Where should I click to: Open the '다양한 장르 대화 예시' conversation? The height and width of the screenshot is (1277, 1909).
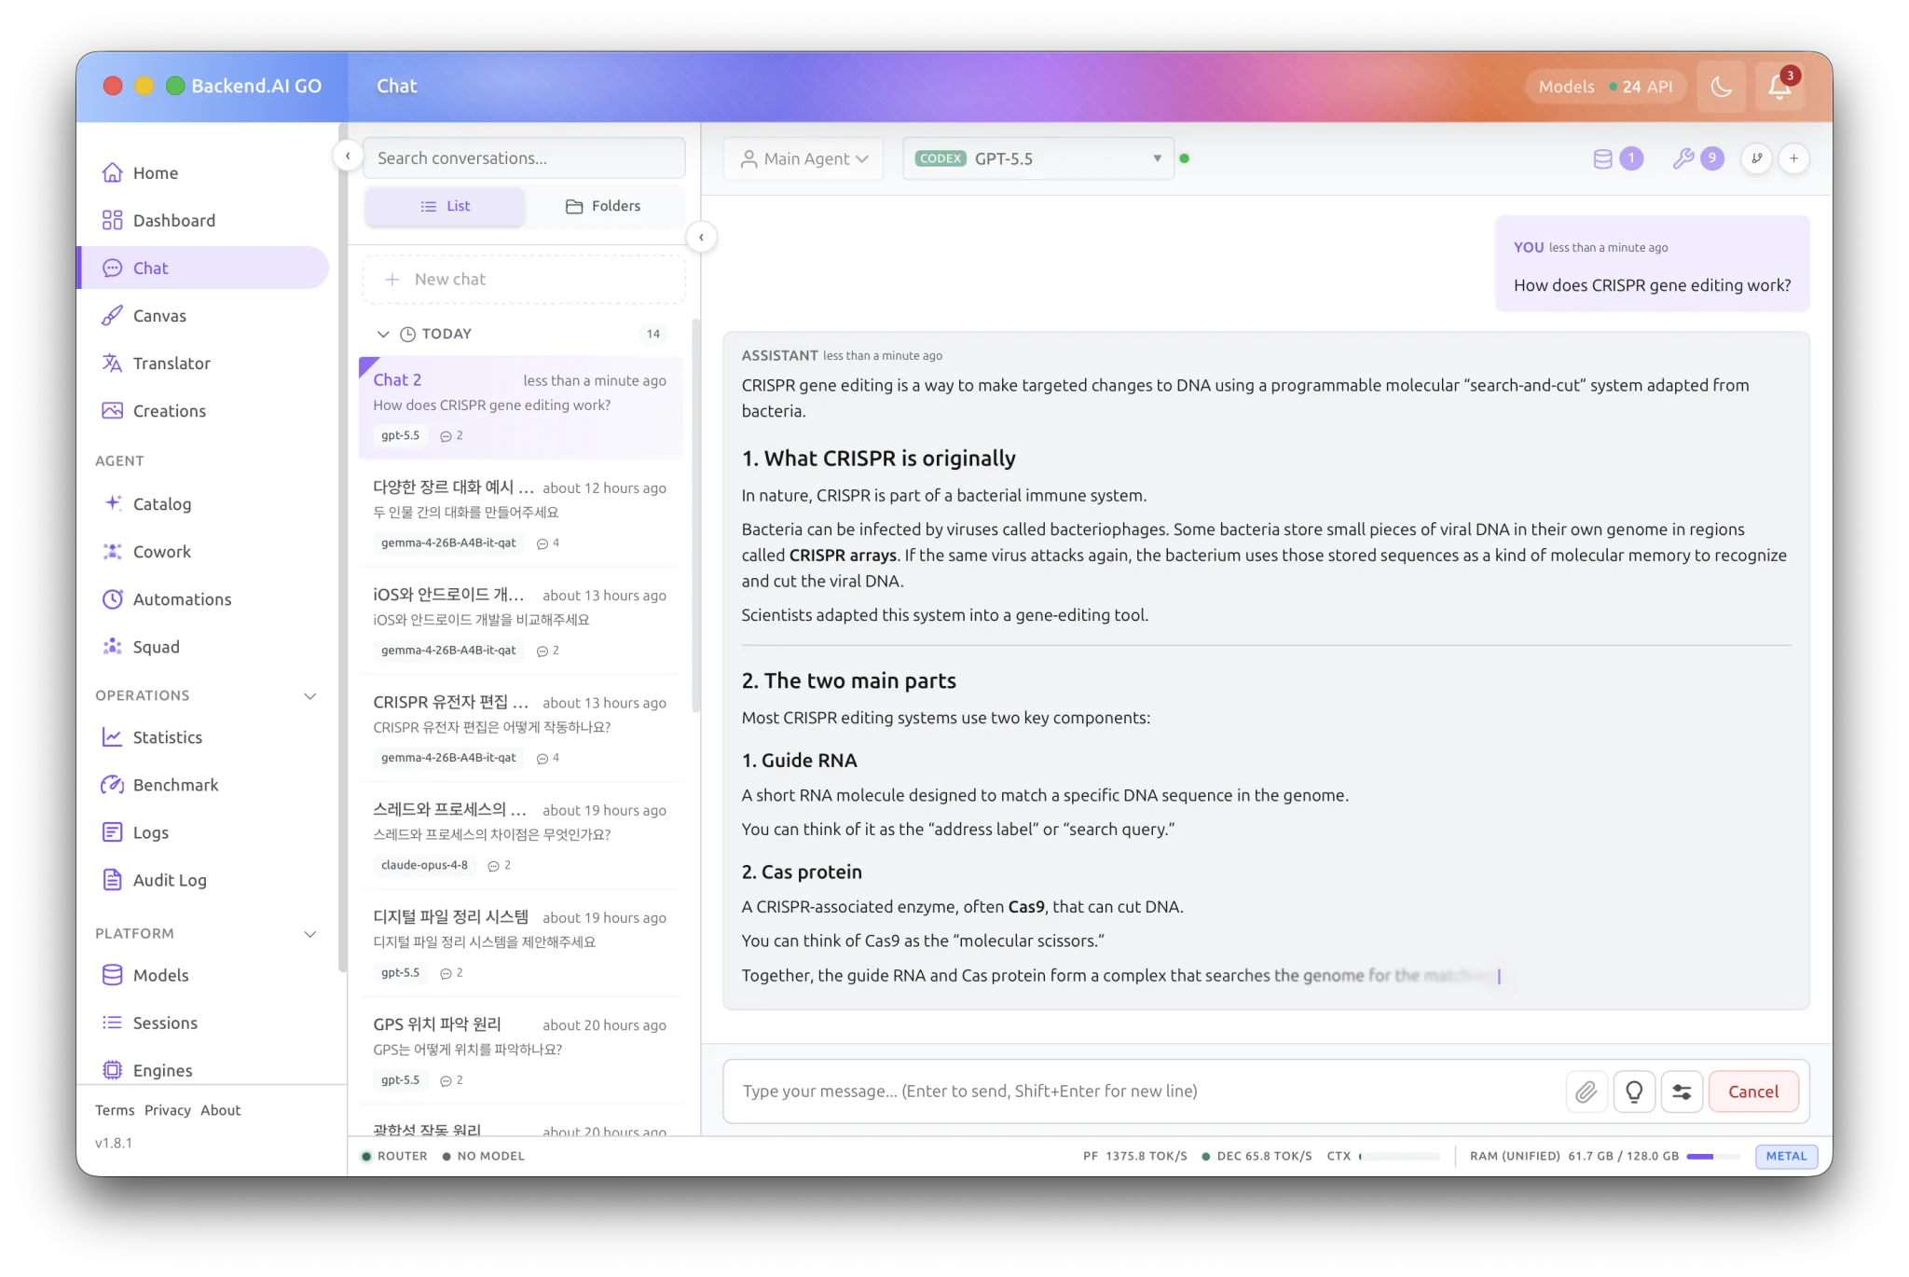coord(520,514)
